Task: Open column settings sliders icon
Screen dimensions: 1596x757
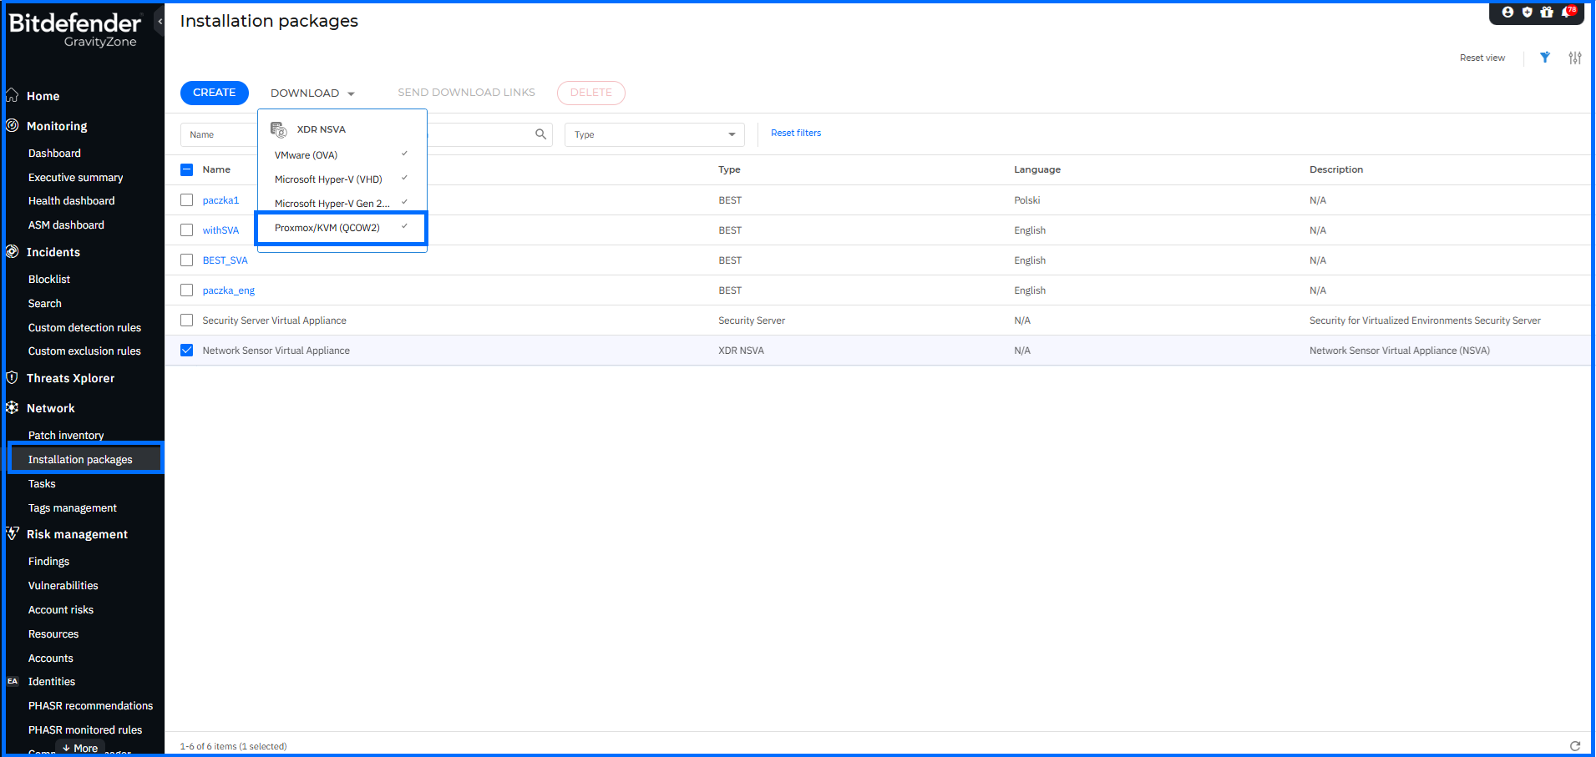Action: coord(1575,58)
